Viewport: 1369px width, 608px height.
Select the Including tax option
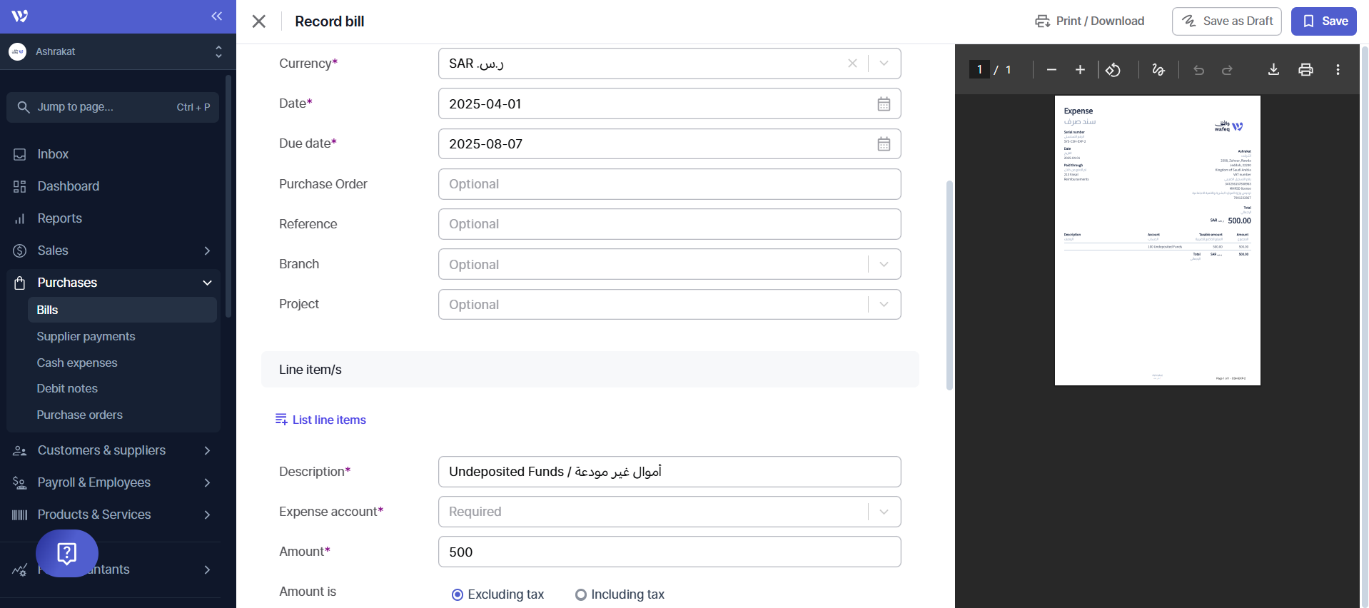(x=581, y=594)
